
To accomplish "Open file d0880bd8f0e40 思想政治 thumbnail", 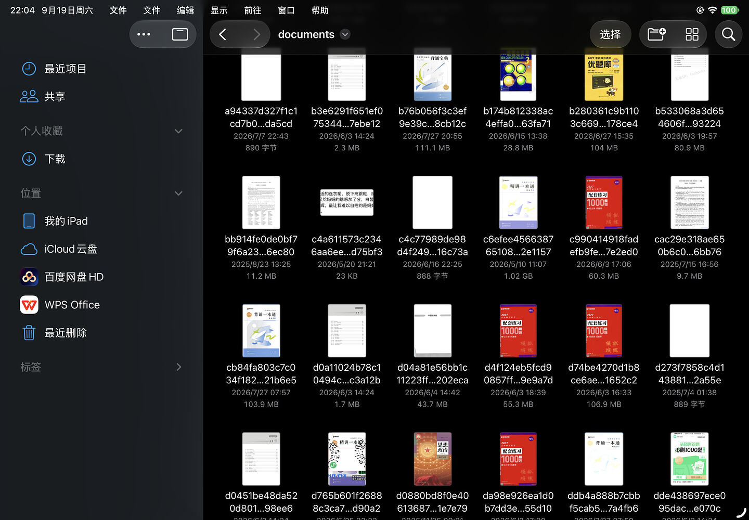I will [x=433, y=459].
